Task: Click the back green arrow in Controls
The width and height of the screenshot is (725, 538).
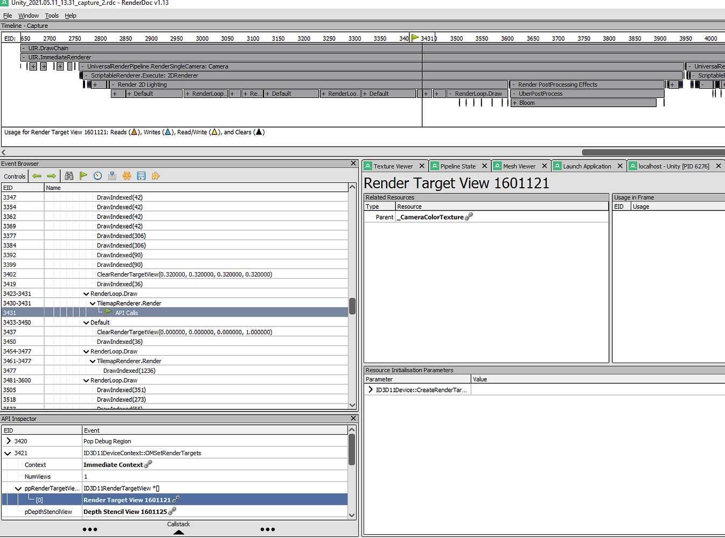Action: 37,176
